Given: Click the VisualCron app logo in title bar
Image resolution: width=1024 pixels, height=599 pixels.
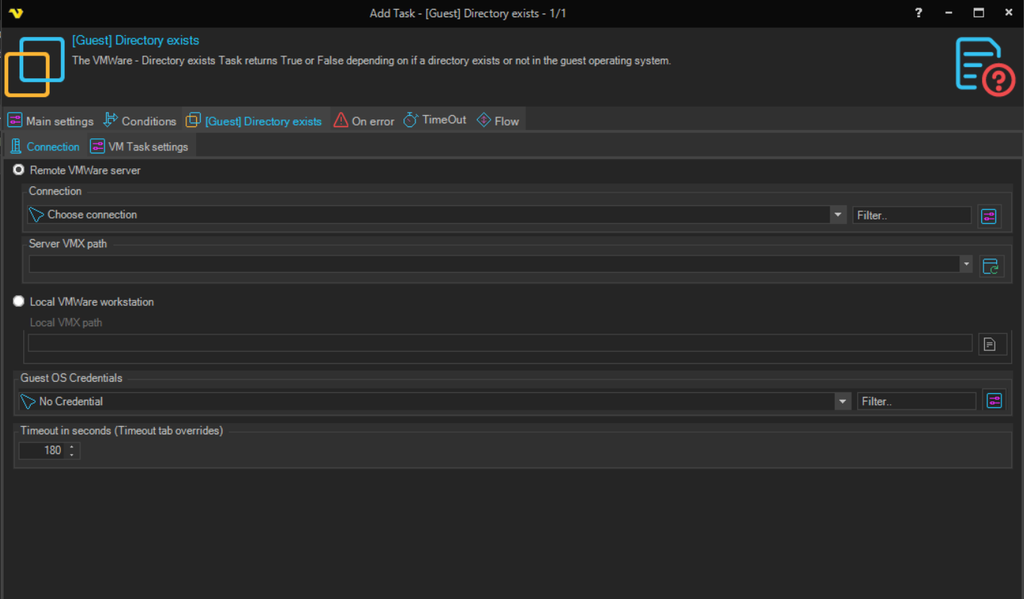Looking at the screenshot, I should tap(17, 14).
